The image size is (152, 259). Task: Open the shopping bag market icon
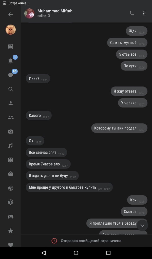[x=11, y=174]
